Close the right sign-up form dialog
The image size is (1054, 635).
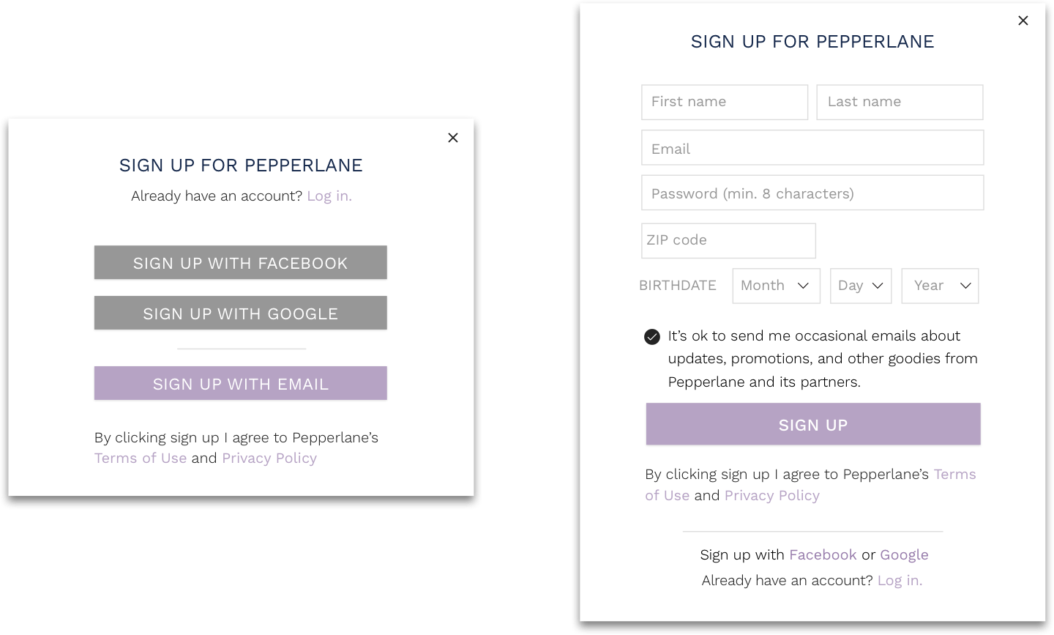[1023, 21]
